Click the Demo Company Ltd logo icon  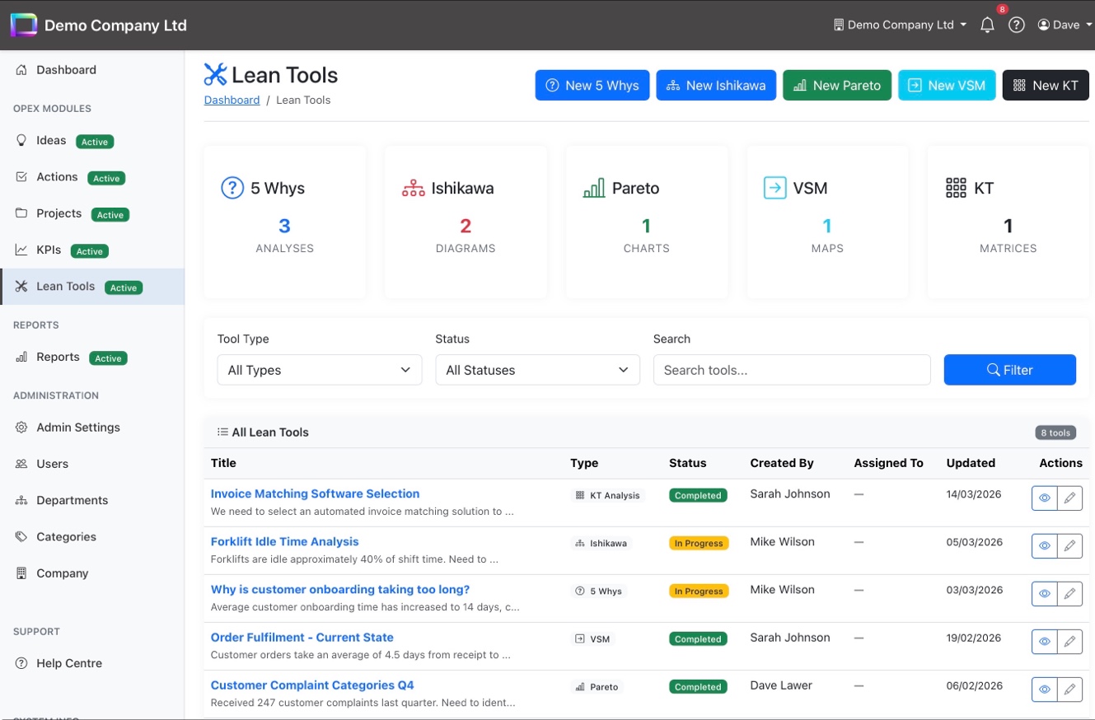click(23, 24)
